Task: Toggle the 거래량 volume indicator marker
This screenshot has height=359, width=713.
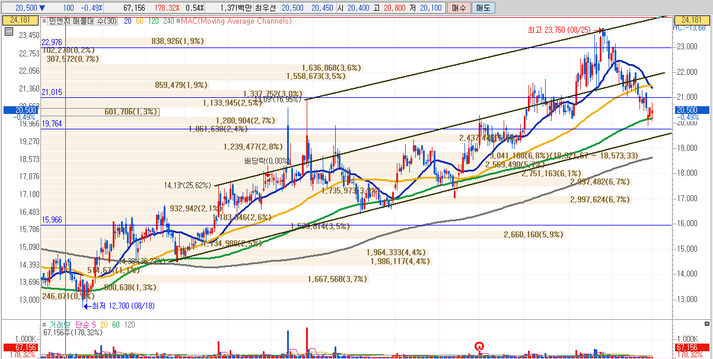Action: (44, 325)
